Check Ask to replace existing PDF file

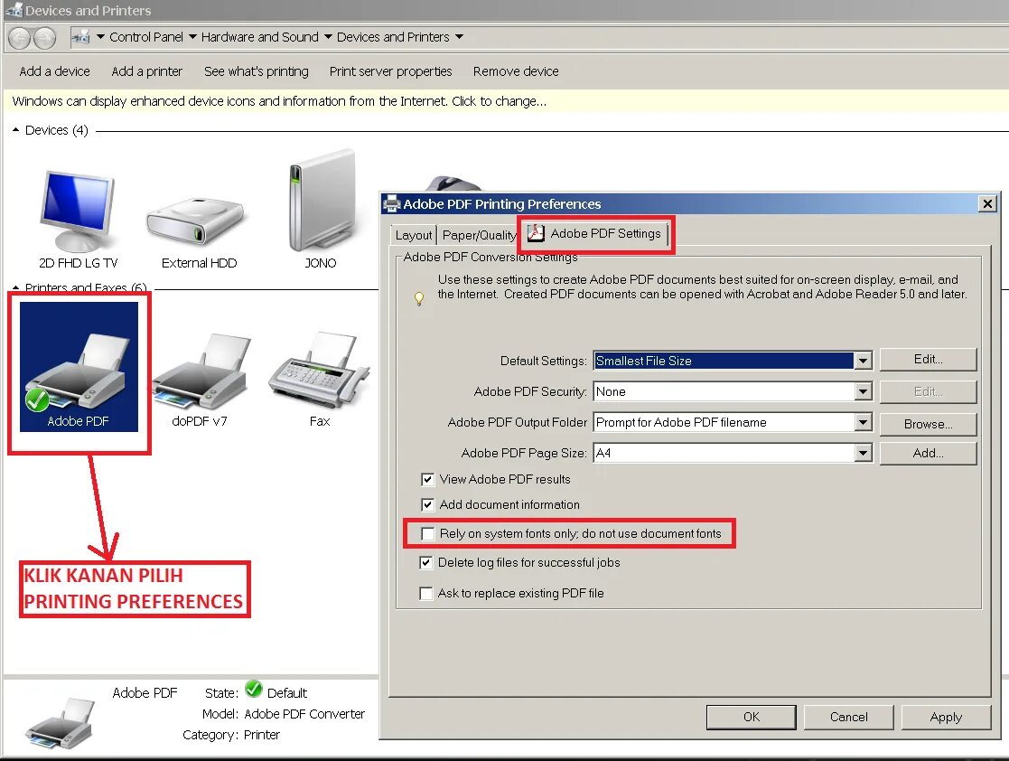pos(426,594)
